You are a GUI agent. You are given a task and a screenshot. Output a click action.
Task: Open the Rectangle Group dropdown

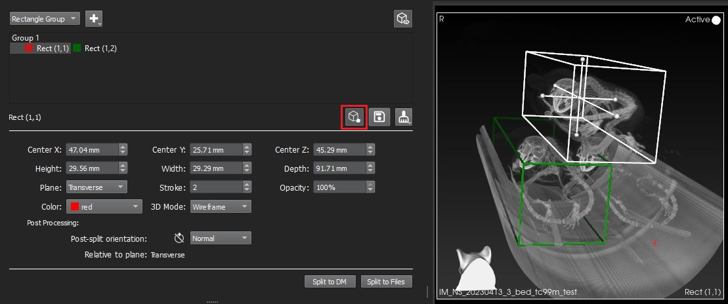coord(45,19)
